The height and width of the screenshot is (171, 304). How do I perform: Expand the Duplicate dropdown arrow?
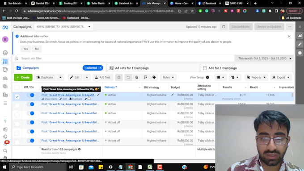[x=60, y=77]
